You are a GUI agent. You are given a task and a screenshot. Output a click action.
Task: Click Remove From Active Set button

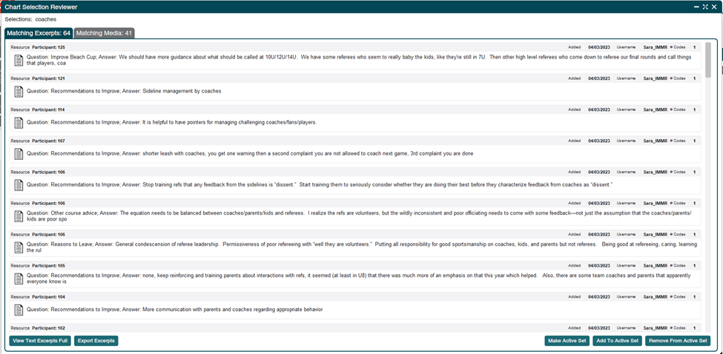678,341
